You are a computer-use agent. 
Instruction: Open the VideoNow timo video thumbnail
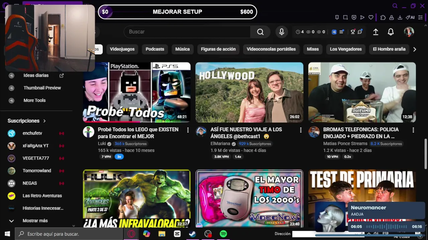[249, 199]
